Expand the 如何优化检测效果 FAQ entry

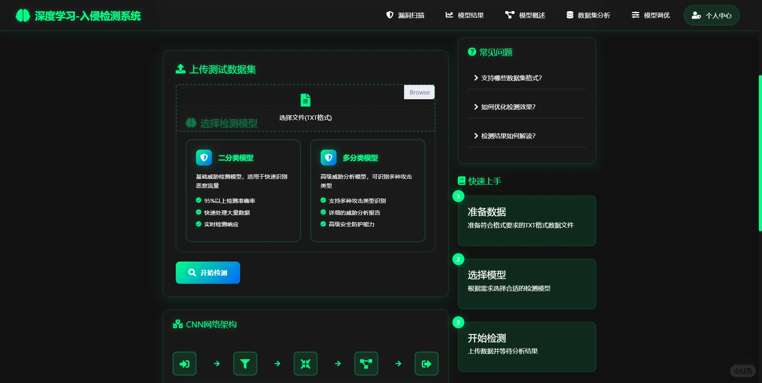click(x=508, y=106)
